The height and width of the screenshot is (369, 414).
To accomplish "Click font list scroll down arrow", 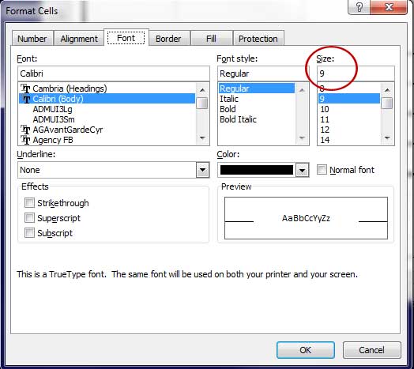I will point(202,137).
